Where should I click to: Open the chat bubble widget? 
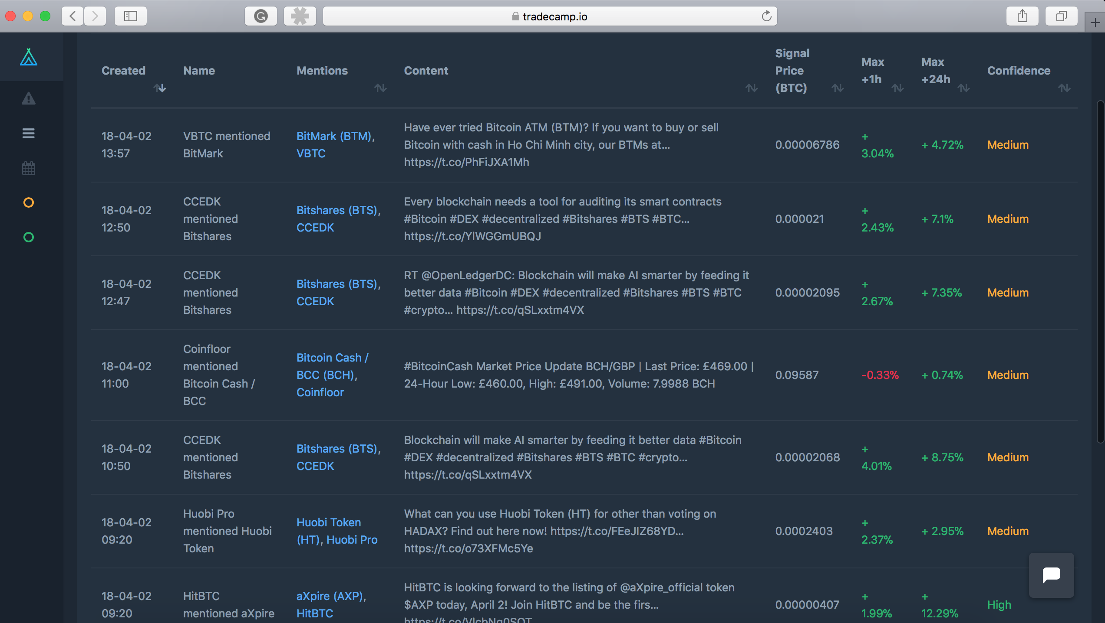click(x=1051, y=575)
